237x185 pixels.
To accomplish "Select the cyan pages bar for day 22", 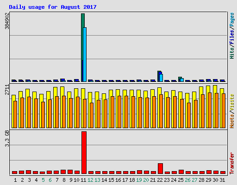I will click(161, 78).
